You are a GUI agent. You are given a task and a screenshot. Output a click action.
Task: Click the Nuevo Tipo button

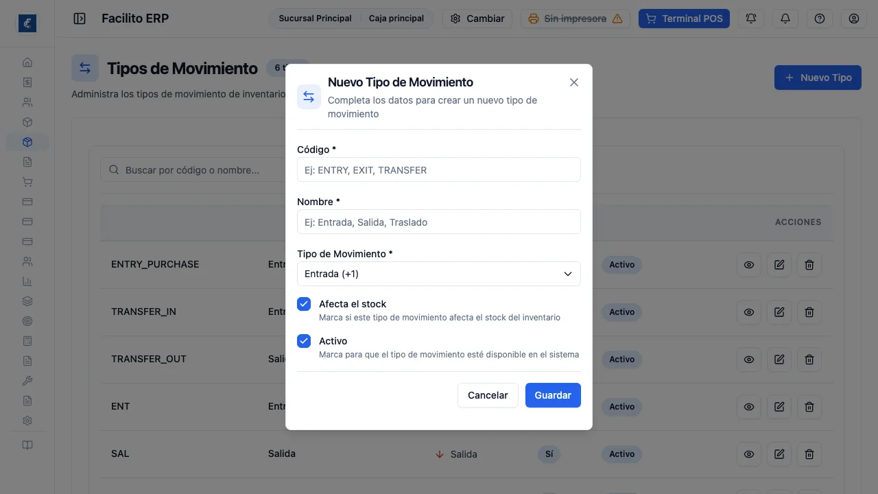point(818,78)
